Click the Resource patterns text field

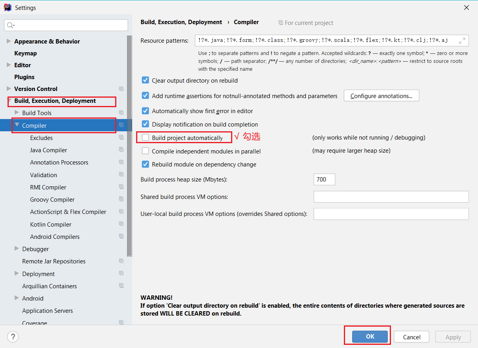332,40
